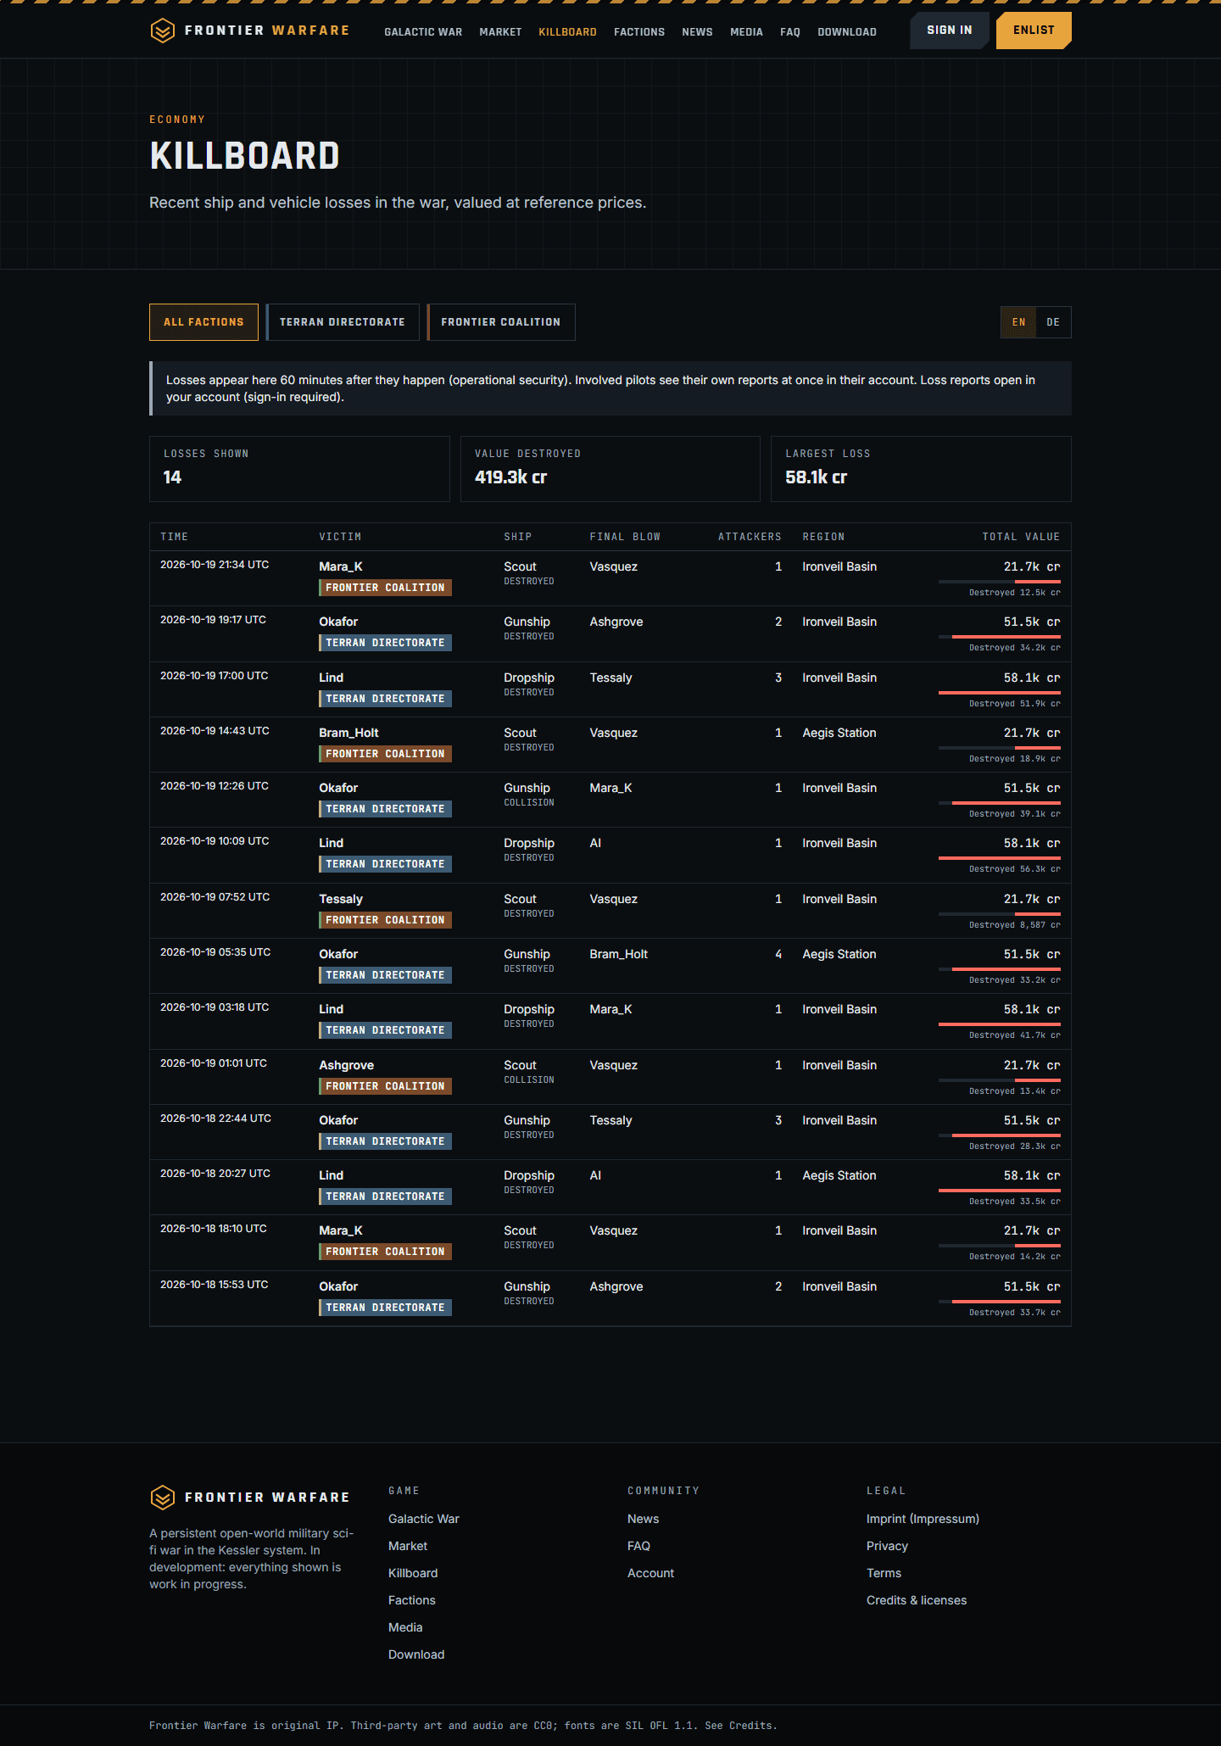Image resolution: width=1221 pixels, height=1746 pixels.
Task: Click victim Mara_K in the 21:34 row
Action: pos(341,566)
